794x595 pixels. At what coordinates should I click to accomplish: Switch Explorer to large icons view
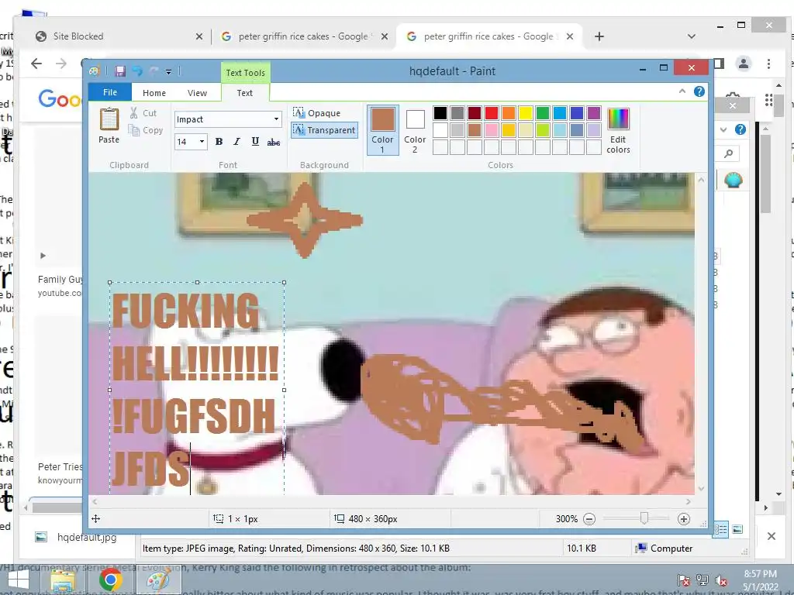coord(738,529)
